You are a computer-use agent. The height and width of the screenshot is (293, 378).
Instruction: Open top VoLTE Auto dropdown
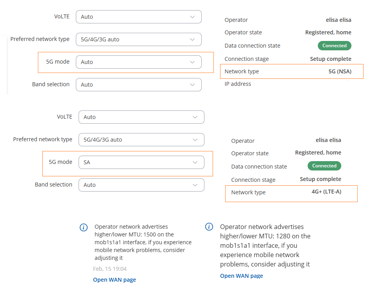(x=139, y=17)
